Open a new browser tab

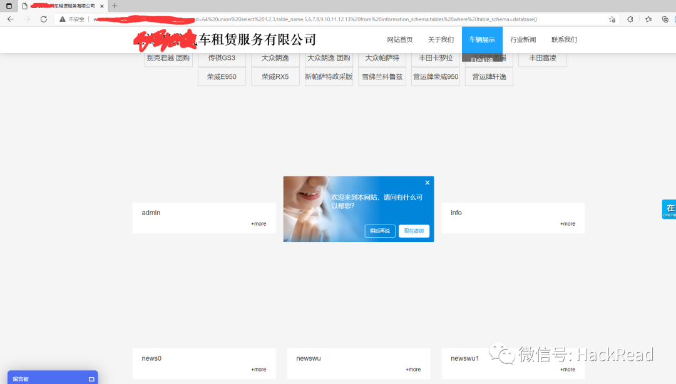[115, 6]
